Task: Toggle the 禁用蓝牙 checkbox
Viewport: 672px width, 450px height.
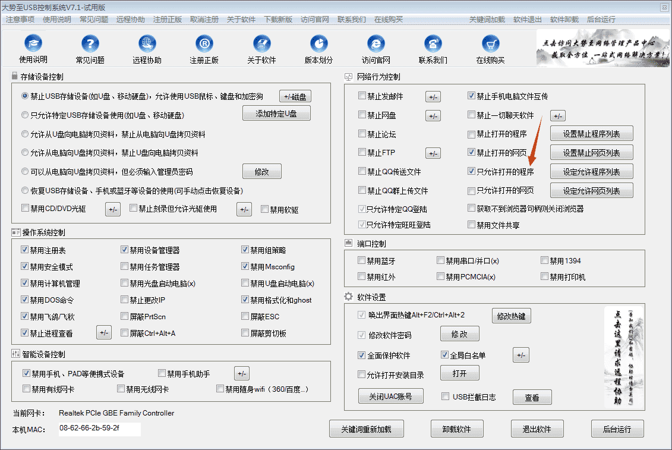Action: point(361,260)
